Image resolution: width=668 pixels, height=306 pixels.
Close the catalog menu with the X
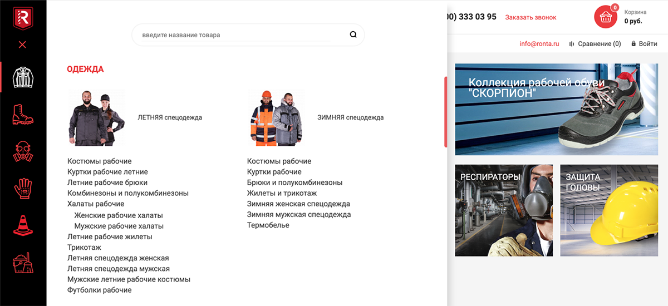(x=22, y=45)
